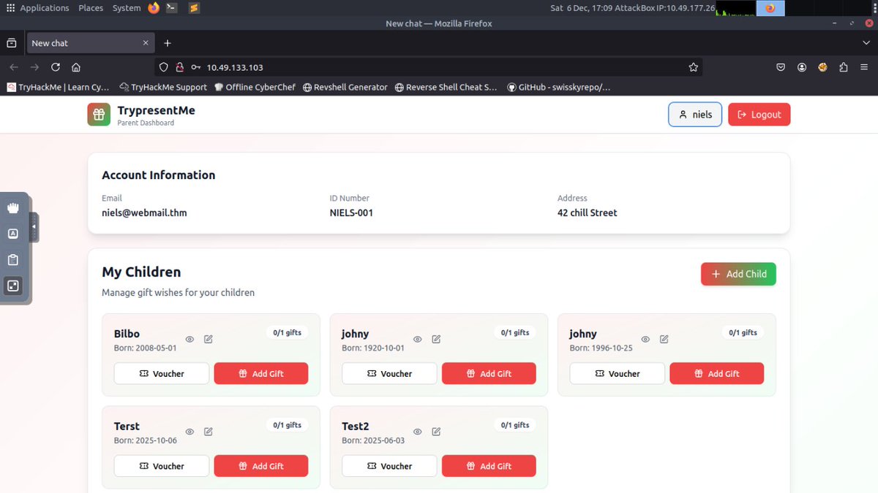Screen dimensions: 878x493
Task: Edit the Bilbo child entry
Action: point(209,339)
